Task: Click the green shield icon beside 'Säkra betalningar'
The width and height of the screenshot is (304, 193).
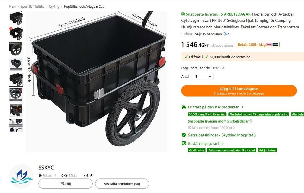Action: 184,135
